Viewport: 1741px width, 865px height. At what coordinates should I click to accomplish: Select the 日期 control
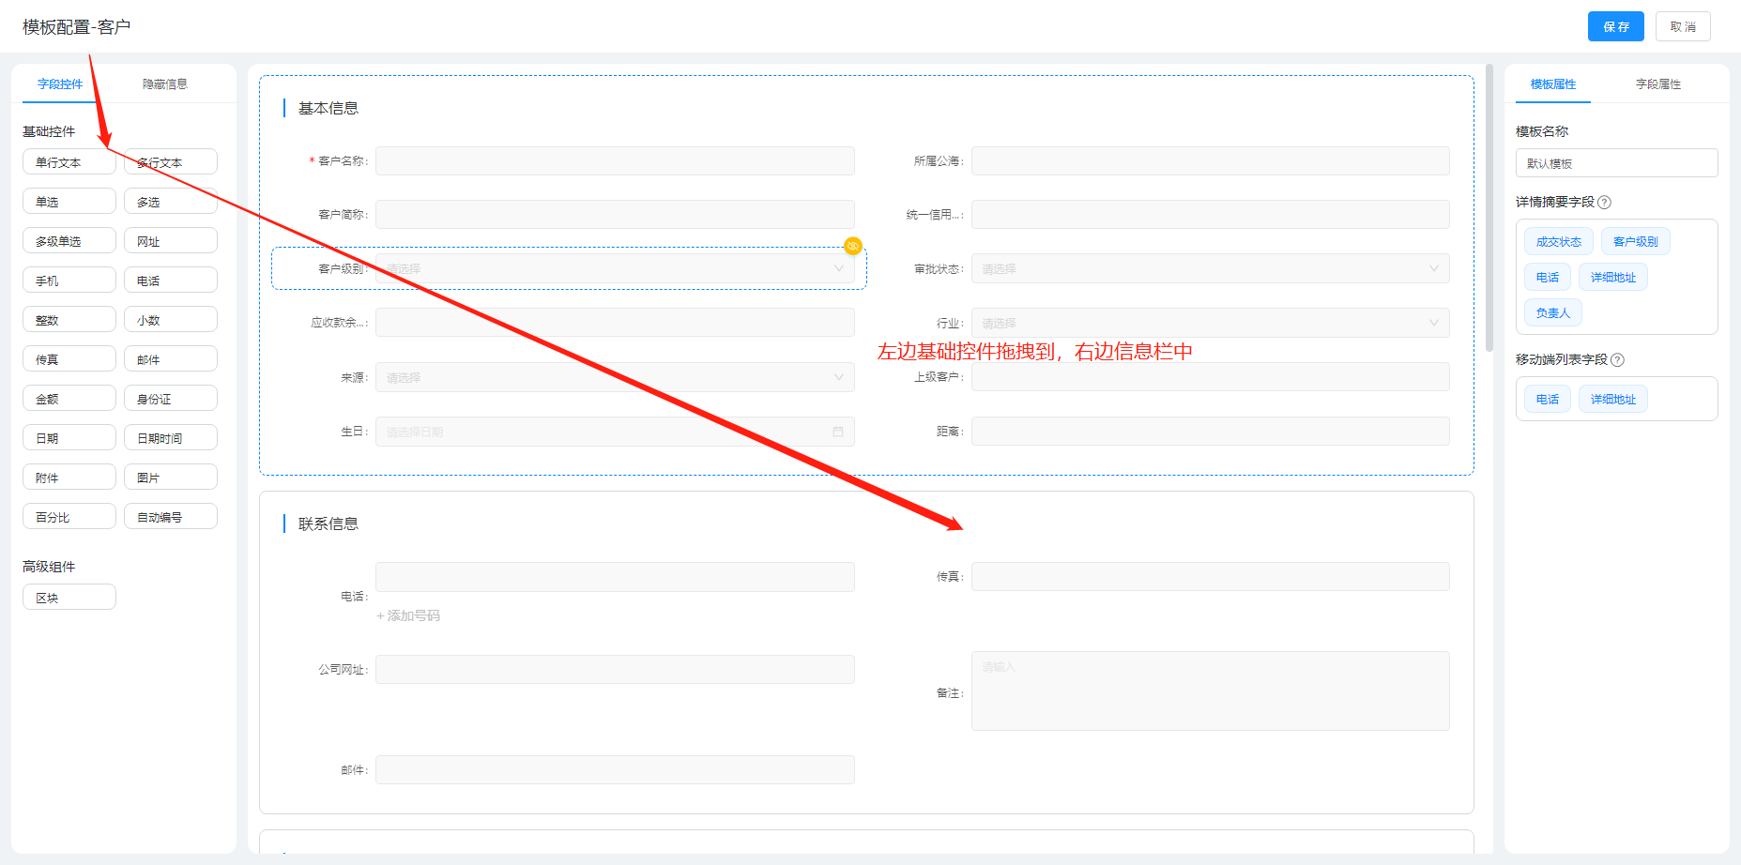(x=69, y=437)
